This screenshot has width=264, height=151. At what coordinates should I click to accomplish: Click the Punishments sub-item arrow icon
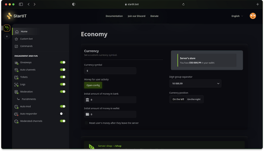[x=18, y=99]
